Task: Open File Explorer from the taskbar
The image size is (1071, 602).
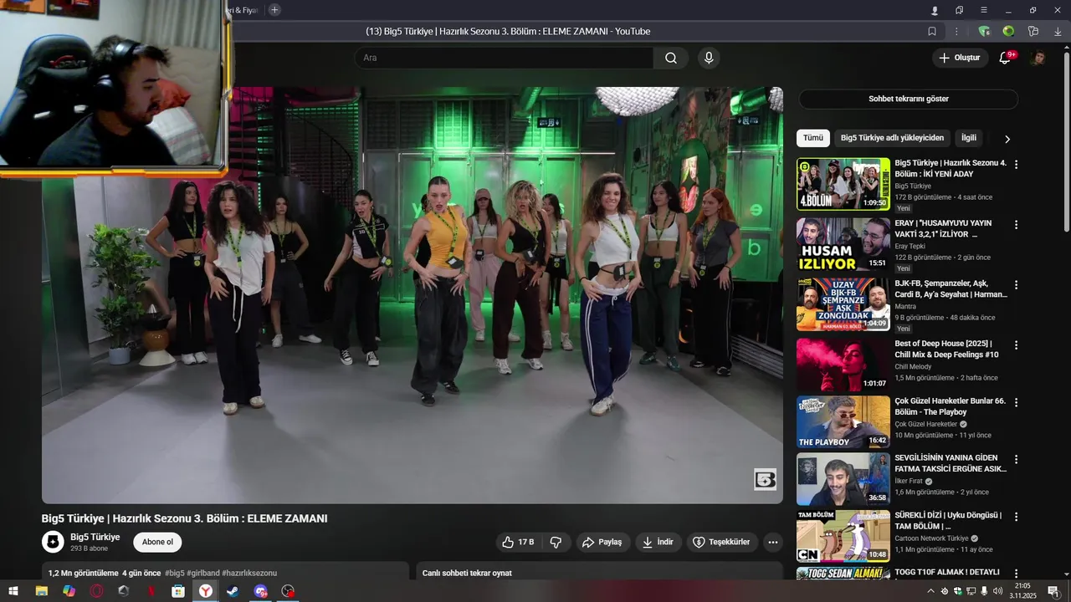Action: click(41, 591)
